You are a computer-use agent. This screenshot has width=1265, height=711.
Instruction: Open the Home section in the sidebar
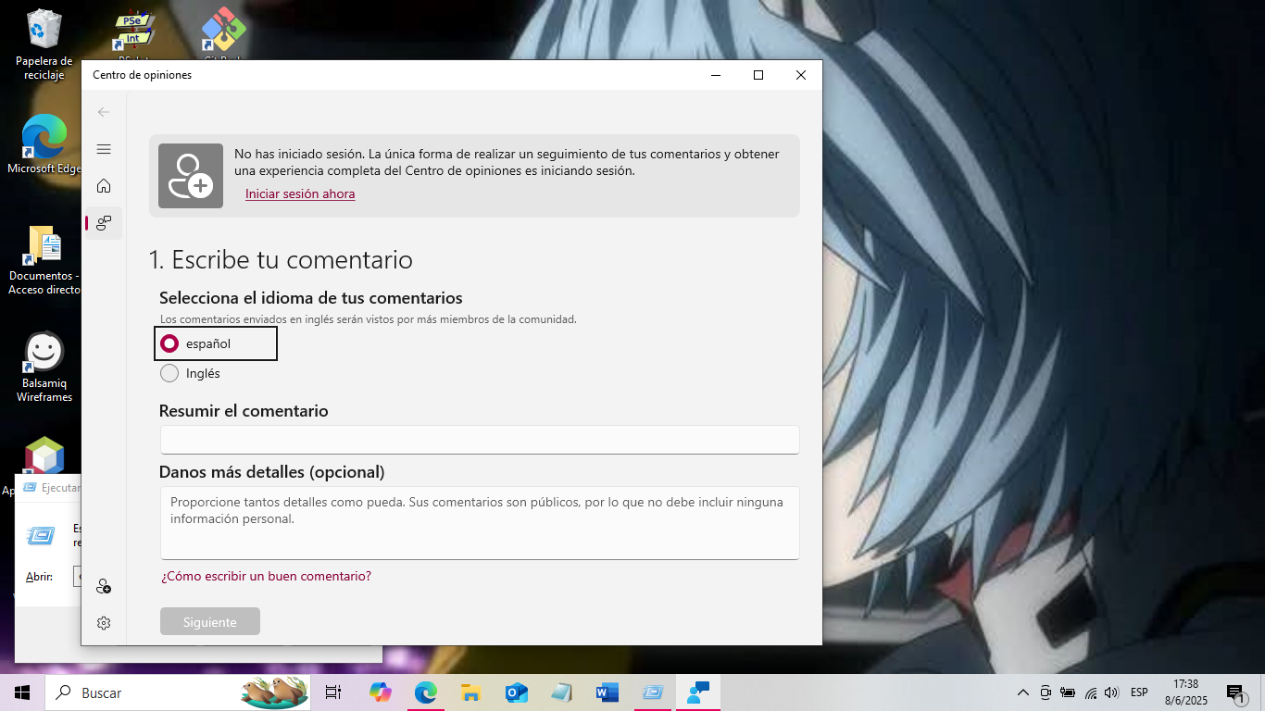pos(104,186)
